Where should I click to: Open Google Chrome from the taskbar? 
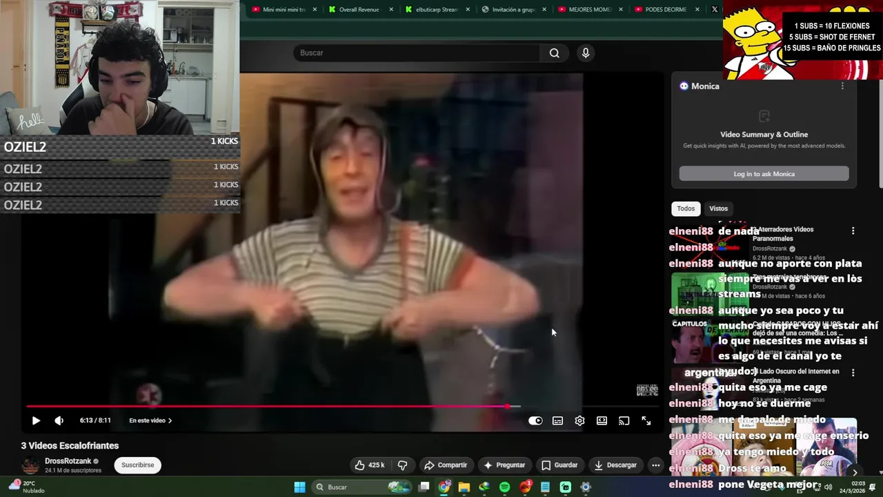pos(444,487)
